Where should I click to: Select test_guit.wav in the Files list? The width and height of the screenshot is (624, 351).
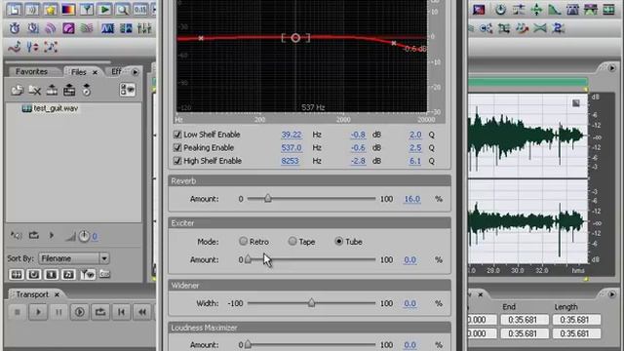56,108
